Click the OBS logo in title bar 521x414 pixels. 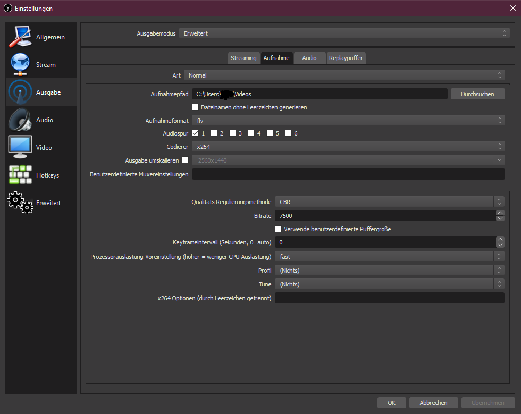tap(7, 9)
